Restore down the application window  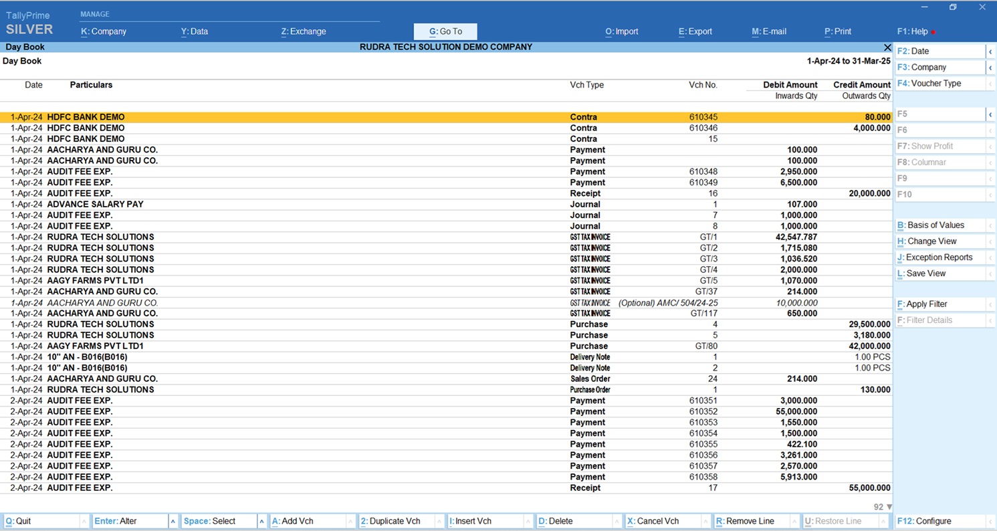pos(953,7)
